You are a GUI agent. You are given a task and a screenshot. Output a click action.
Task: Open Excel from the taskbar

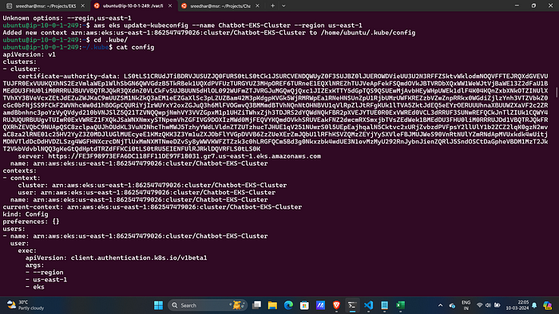coord(400,305)
